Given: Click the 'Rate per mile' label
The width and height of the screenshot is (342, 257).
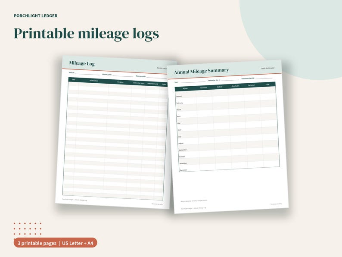Looking at the screenshot, I should [141, 76].
